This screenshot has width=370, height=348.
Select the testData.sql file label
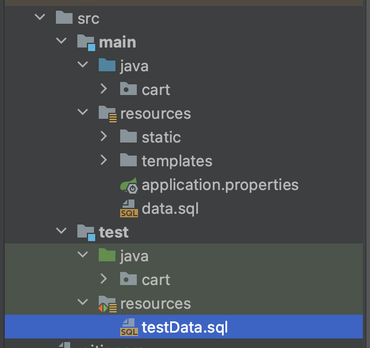184,328
